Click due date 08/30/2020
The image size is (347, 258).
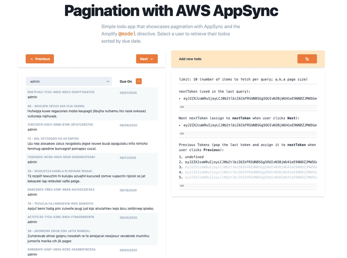click(x=128, y=218)
